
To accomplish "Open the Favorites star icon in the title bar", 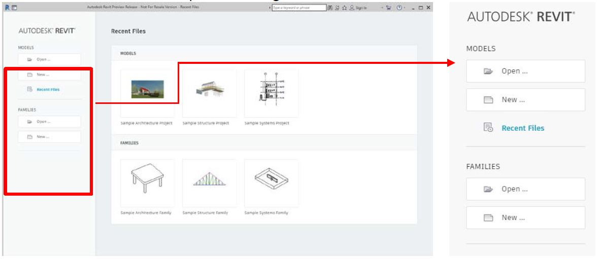I will pyautogui.click(x=344, y=8).
